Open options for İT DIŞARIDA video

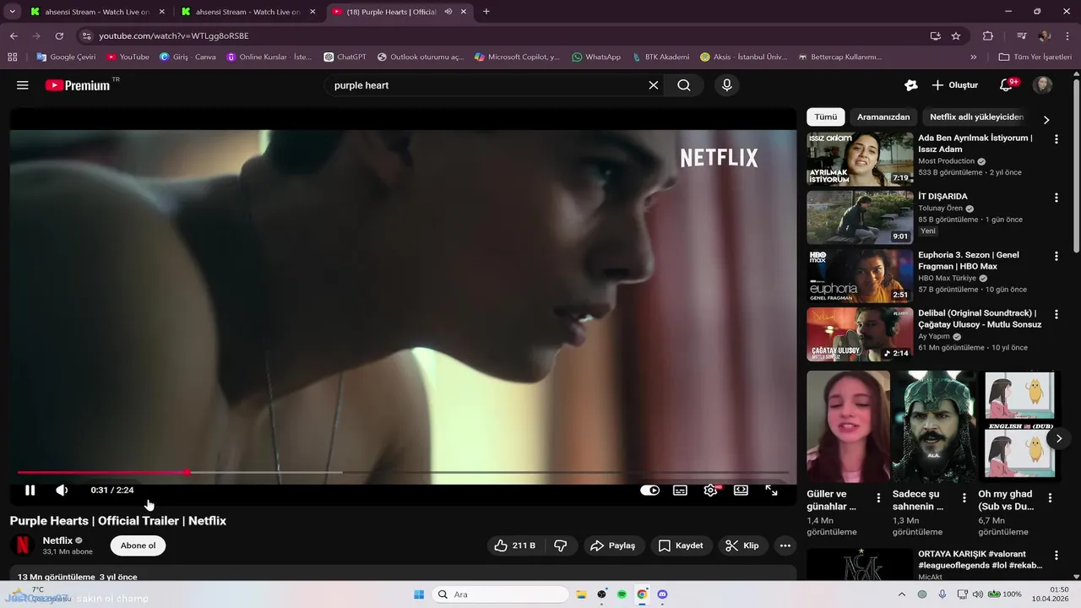1056,198
